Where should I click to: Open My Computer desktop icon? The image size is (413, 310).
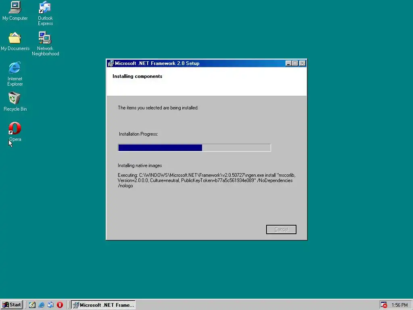point(15,10)
